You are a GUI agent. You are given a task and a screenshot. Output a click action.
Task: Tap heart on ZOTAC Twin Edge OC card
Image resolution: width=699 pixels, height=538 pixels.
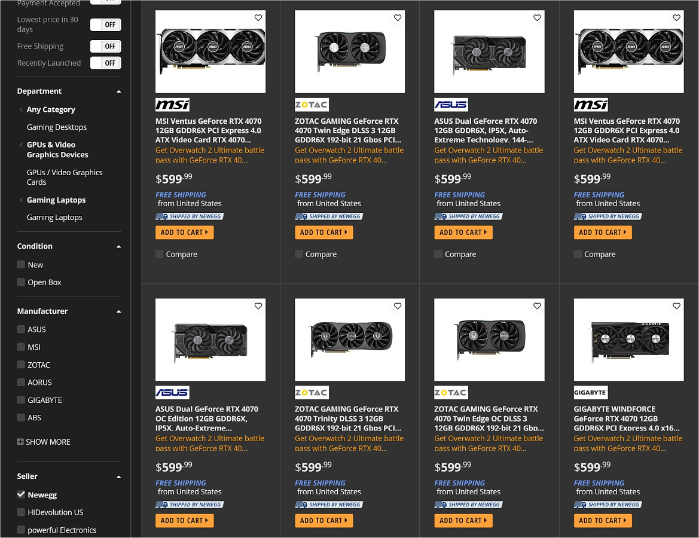537,306
